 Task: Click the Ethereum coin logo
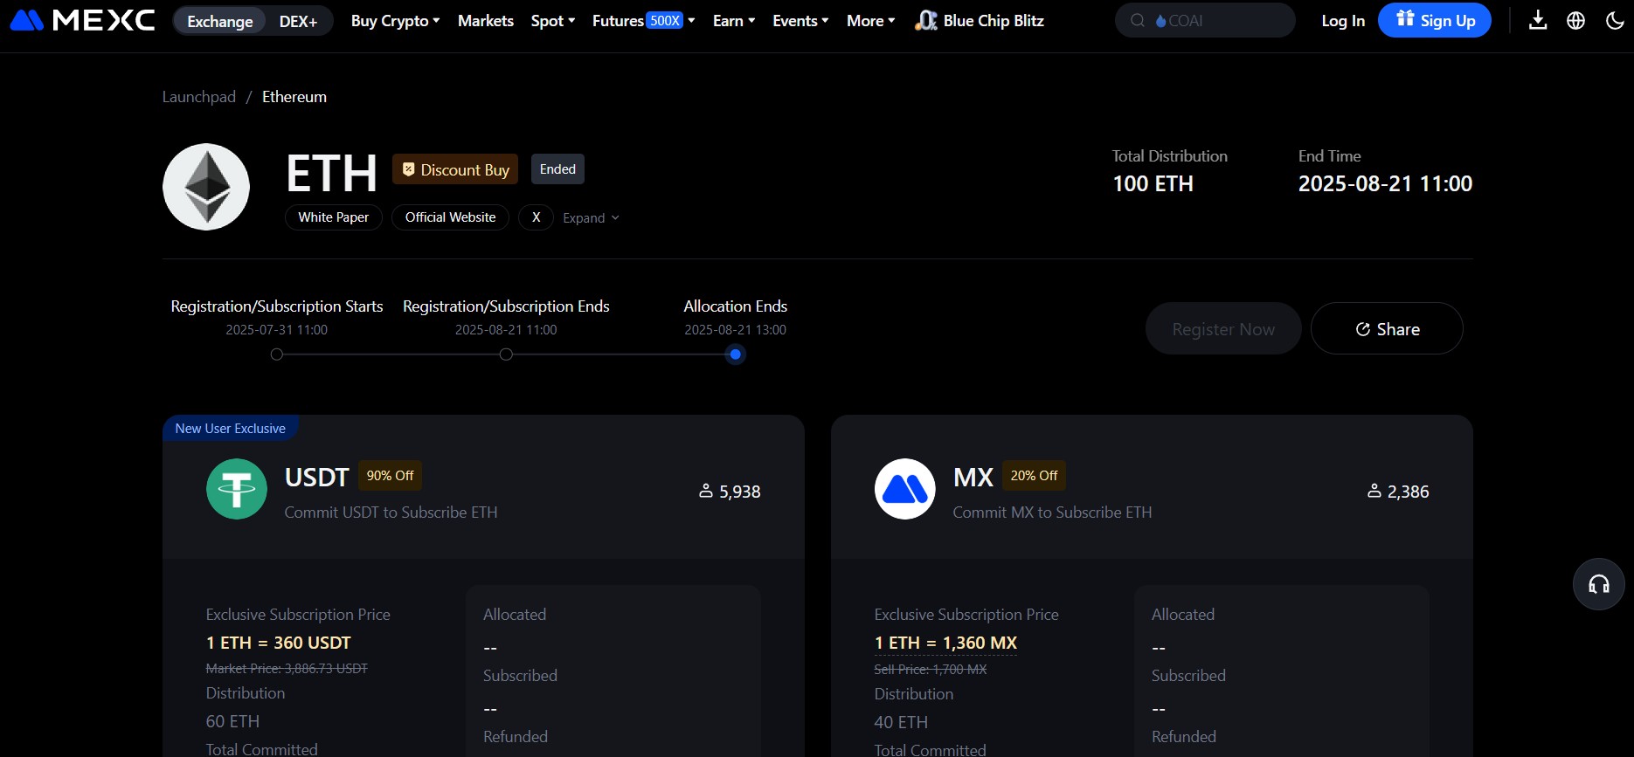point(206,187)
